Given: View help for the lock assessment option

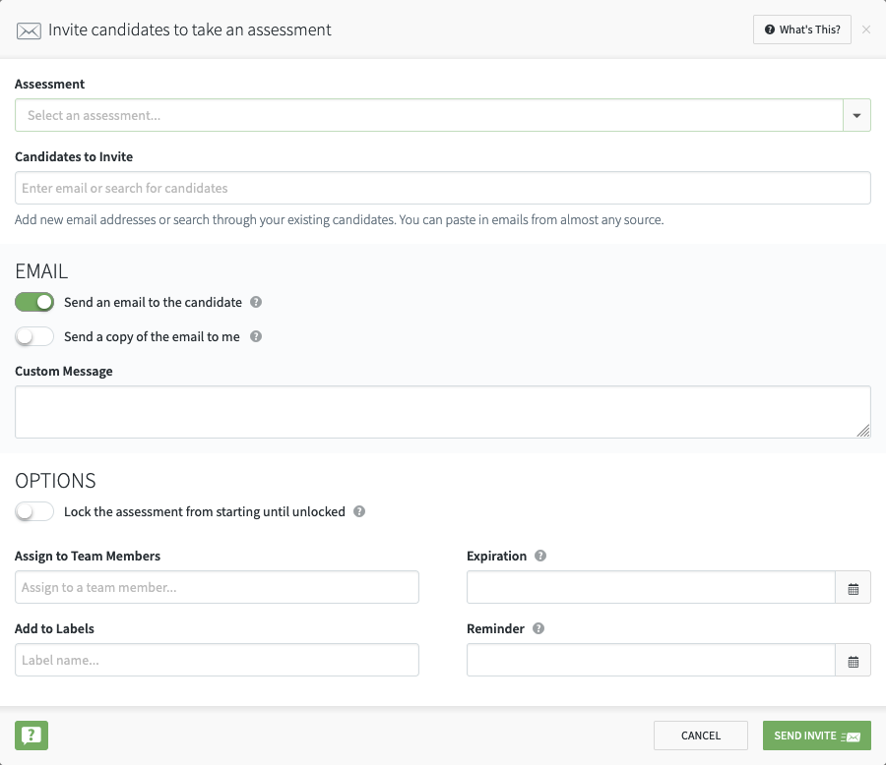Looking at the screenshot, I should click(358, 511).
